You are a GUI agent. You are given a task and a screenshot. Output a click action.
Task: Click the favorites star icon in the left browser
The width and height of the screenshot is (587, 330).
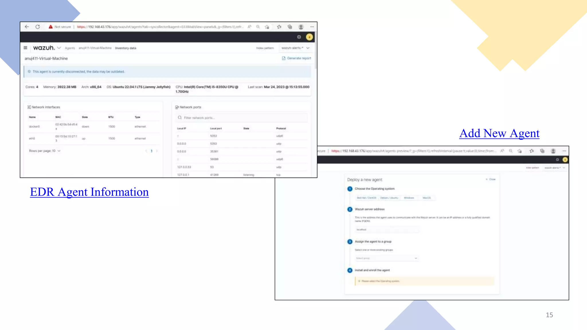click(279, 27)
